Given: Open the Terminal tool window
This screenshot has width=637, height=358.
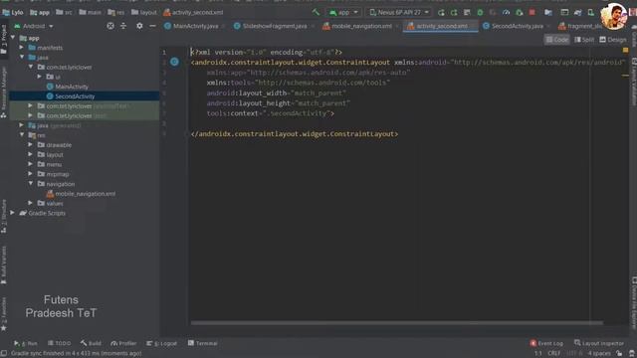Looking at the screenshot, I should coord(203,343).
